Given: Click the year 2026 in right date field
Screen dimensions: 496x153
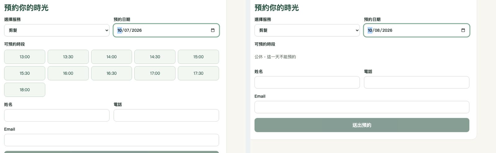Looking at the screenshot, I should pyautogui.click(x=387, y=30).
